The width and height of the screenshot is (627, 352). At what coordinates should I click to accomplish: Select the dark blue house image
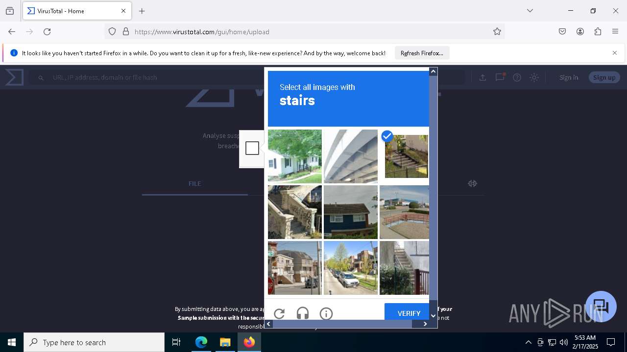pos(351,212)
